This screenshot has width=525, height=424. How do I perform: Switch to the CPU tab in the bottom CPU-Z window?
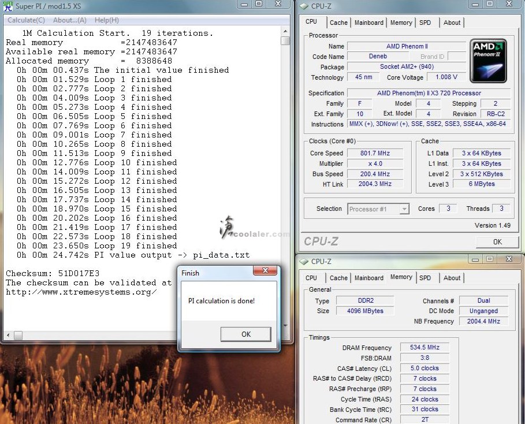click(311, 278)
